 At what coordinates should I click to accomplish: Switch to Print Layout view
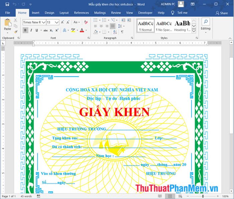[170, 196]
